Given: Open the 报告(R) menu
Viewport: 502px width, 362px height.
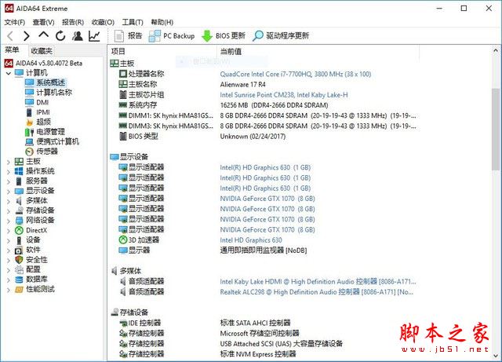Looking at the screenshot, I should [73, 22].
